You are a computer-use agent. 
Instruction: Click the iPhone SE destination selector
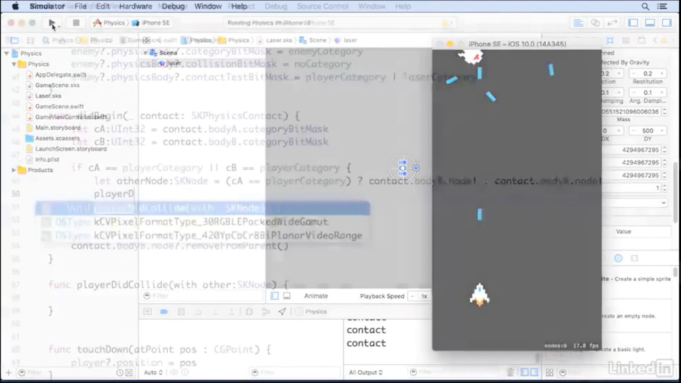pos(151,23)
